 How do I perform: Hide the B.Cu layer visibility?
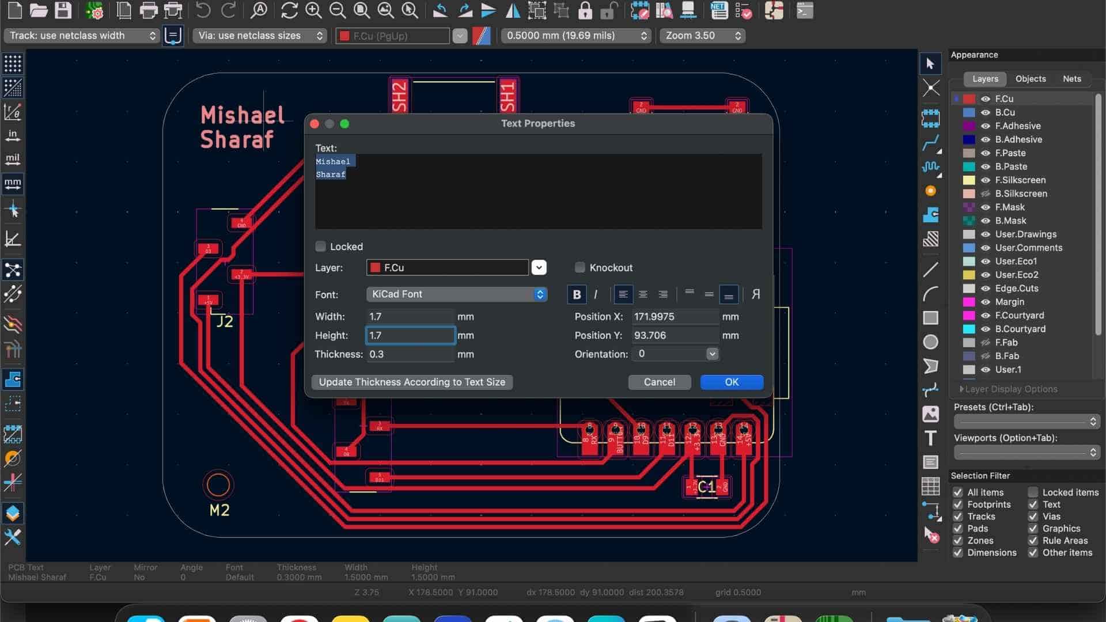[986, 112]
